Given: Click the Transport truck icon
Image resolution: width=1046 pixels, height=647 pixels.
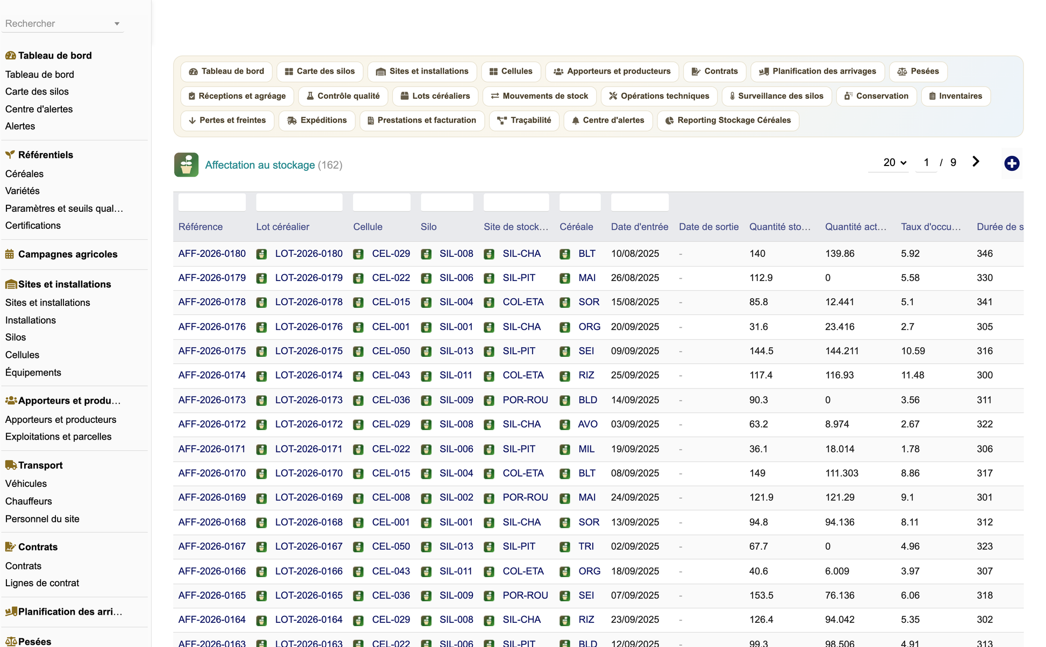Looking at the screenshot, I should 11,465.
